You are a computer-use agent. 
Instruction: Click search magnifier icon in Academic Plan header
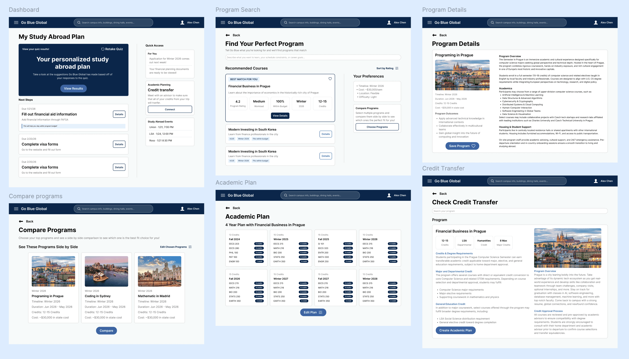point(285,195)
